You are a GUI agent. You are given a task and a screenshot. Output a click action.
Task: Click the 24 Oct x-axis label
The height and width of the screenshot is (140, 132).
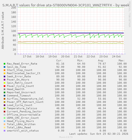tap(116, 57)
